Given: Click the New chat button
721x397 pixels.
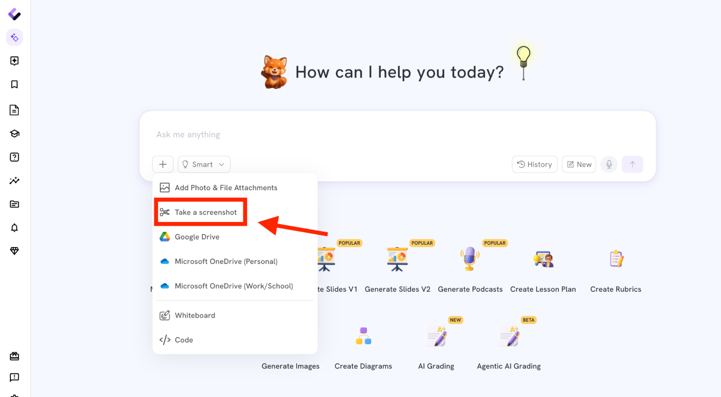Looking at the screenshot, I should click(579, 164).
